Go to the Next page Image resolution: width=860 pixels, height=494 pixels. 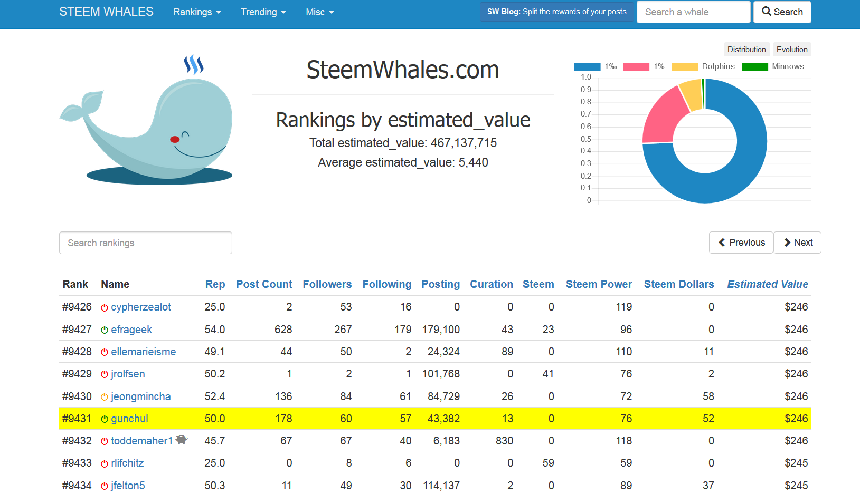click(x=798, y=243)
